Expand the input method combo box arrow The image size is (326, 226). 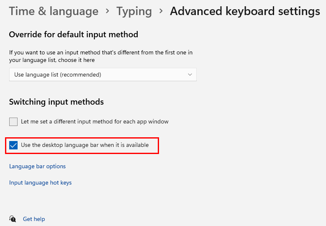click(190, 74)
